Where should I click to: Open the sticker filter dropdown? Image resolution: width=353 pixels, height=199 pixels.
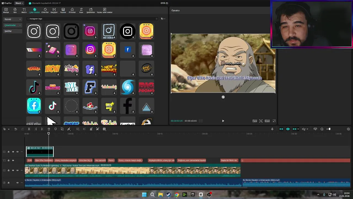pos(163,19)
